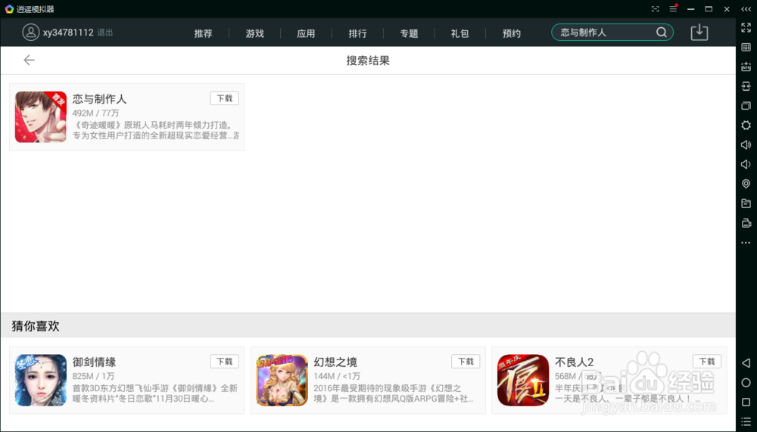The width and height of the screenshot is (757, 432).
Task: Click the title bar screenshot-frame icon
Action: click(x=655, y=9)
